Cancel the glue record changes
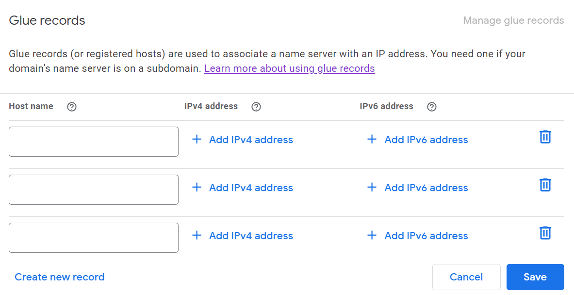 (x=466, y=277)
